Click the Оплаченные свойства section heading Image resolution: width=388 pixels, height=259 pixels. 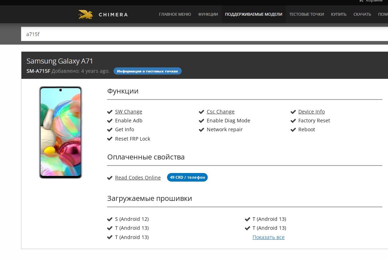pyautogui.click(x=146, y=157)
